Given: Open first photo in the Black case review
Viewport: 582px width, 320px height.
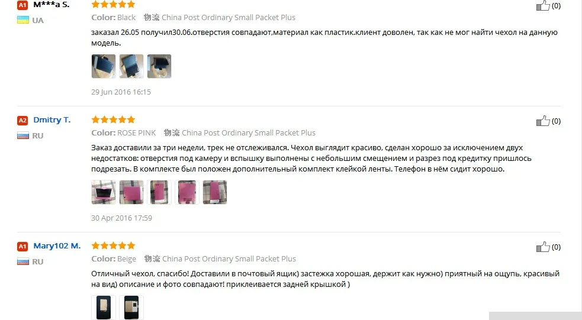Looking at the screenshot, I should pos(104,66).
